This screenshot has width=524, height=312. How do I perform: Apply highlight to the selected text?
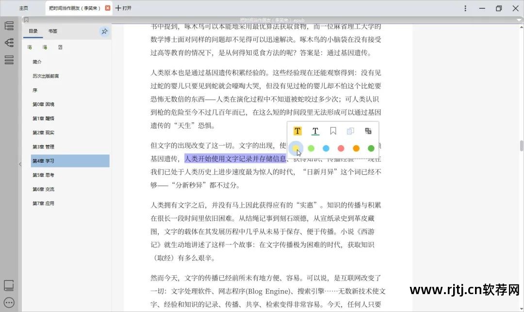click(x=297, y=131)
